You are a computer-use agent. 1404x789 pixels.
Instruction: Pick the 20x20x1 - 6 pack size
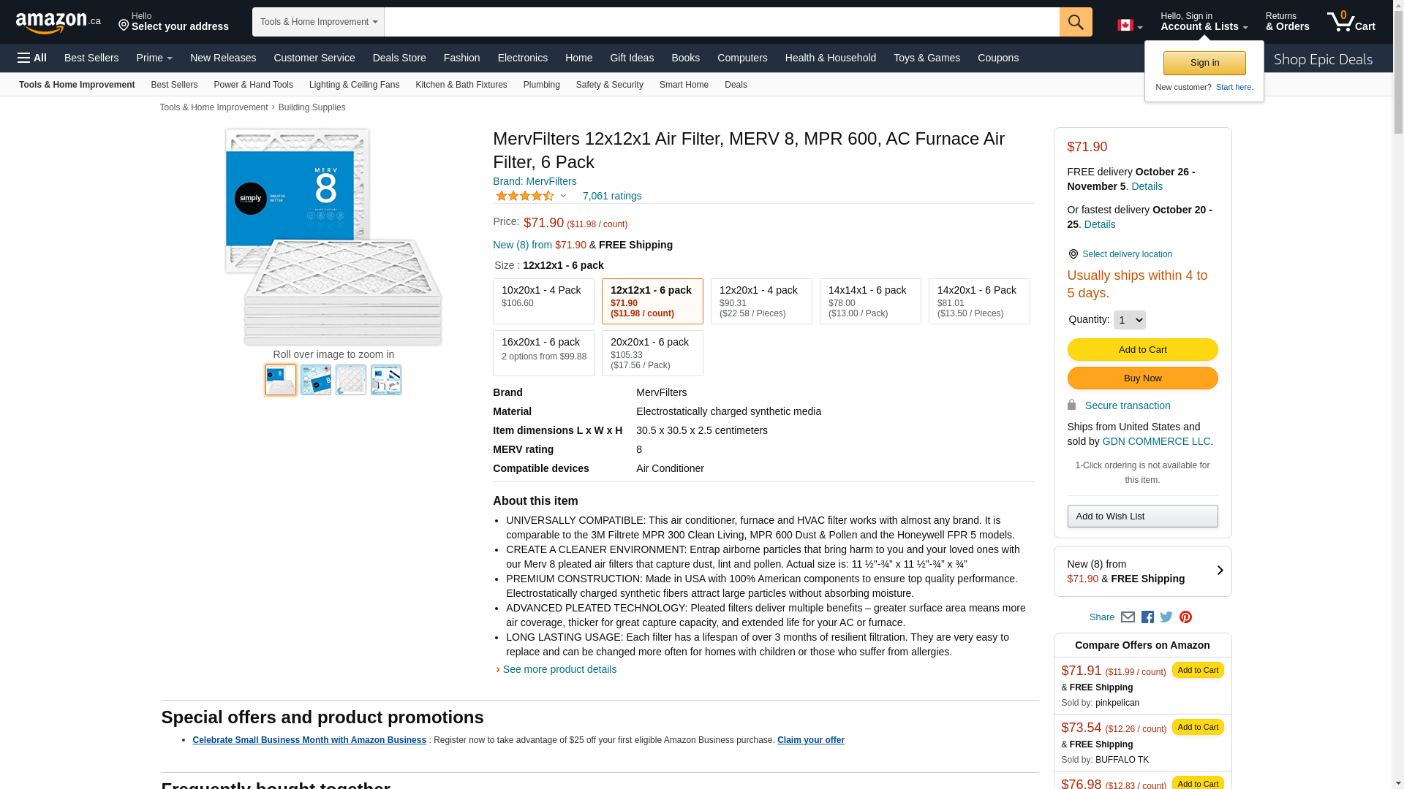652,353
